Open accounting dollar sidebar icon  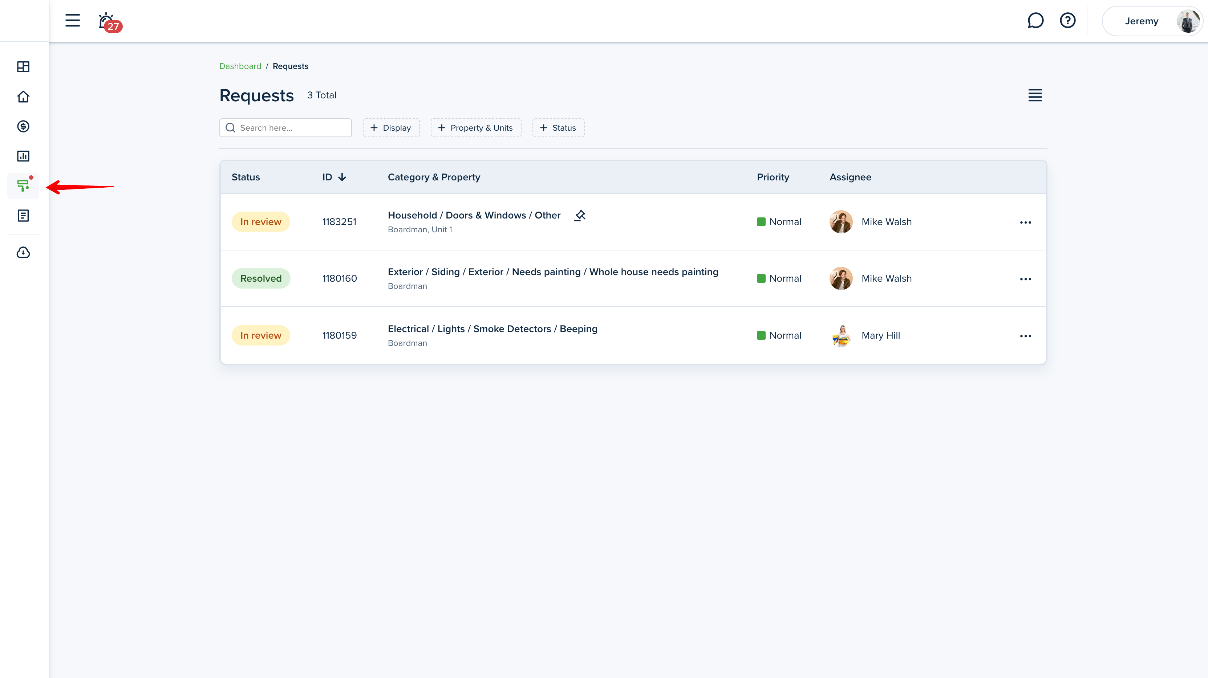(x=23, y=126)
